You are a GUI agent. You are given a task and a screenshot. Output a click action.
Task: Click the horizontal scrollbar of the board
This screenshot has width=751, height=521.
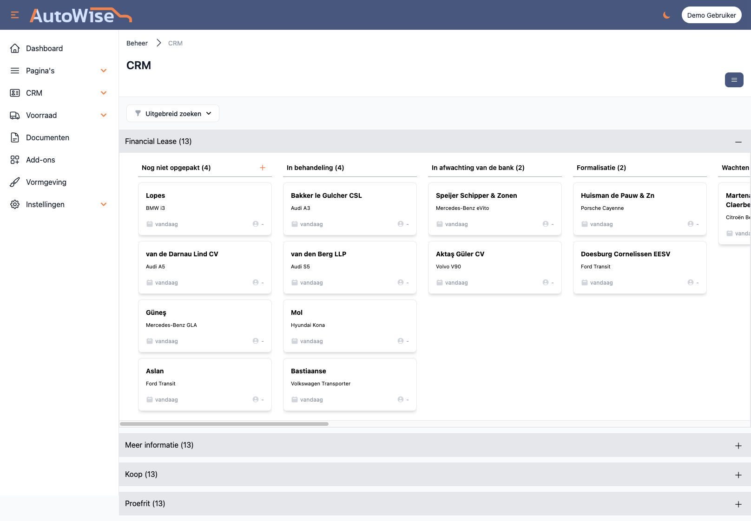pyautogui.click(x=224, y=424)
